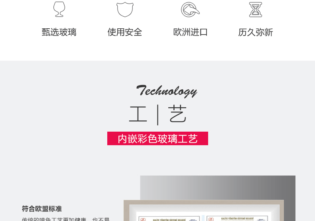315x221 pixels.
Task: Open the 历久弥新 feature label
Action: click(256, 32)
